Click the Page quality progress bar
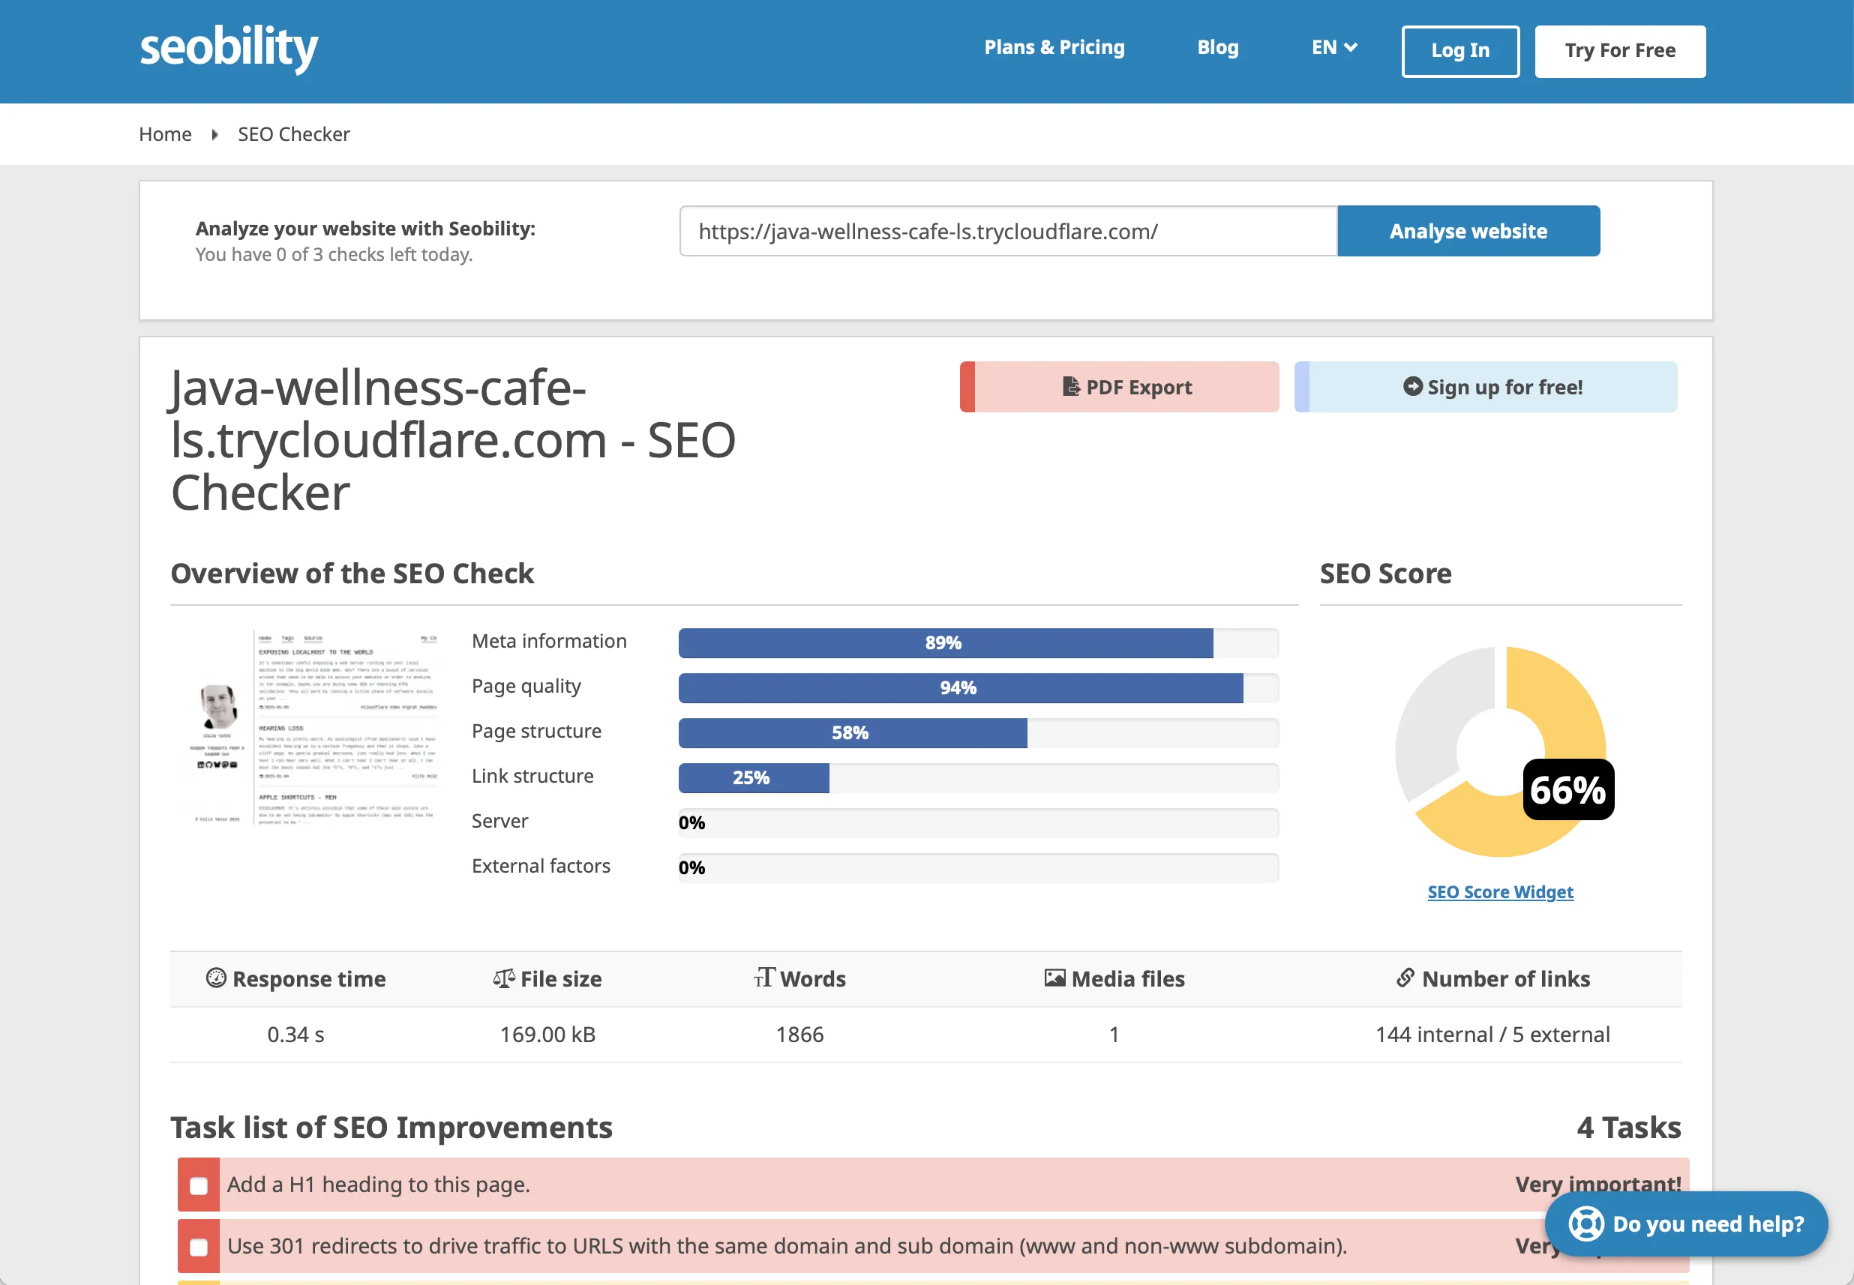 (x=958, y=687)
